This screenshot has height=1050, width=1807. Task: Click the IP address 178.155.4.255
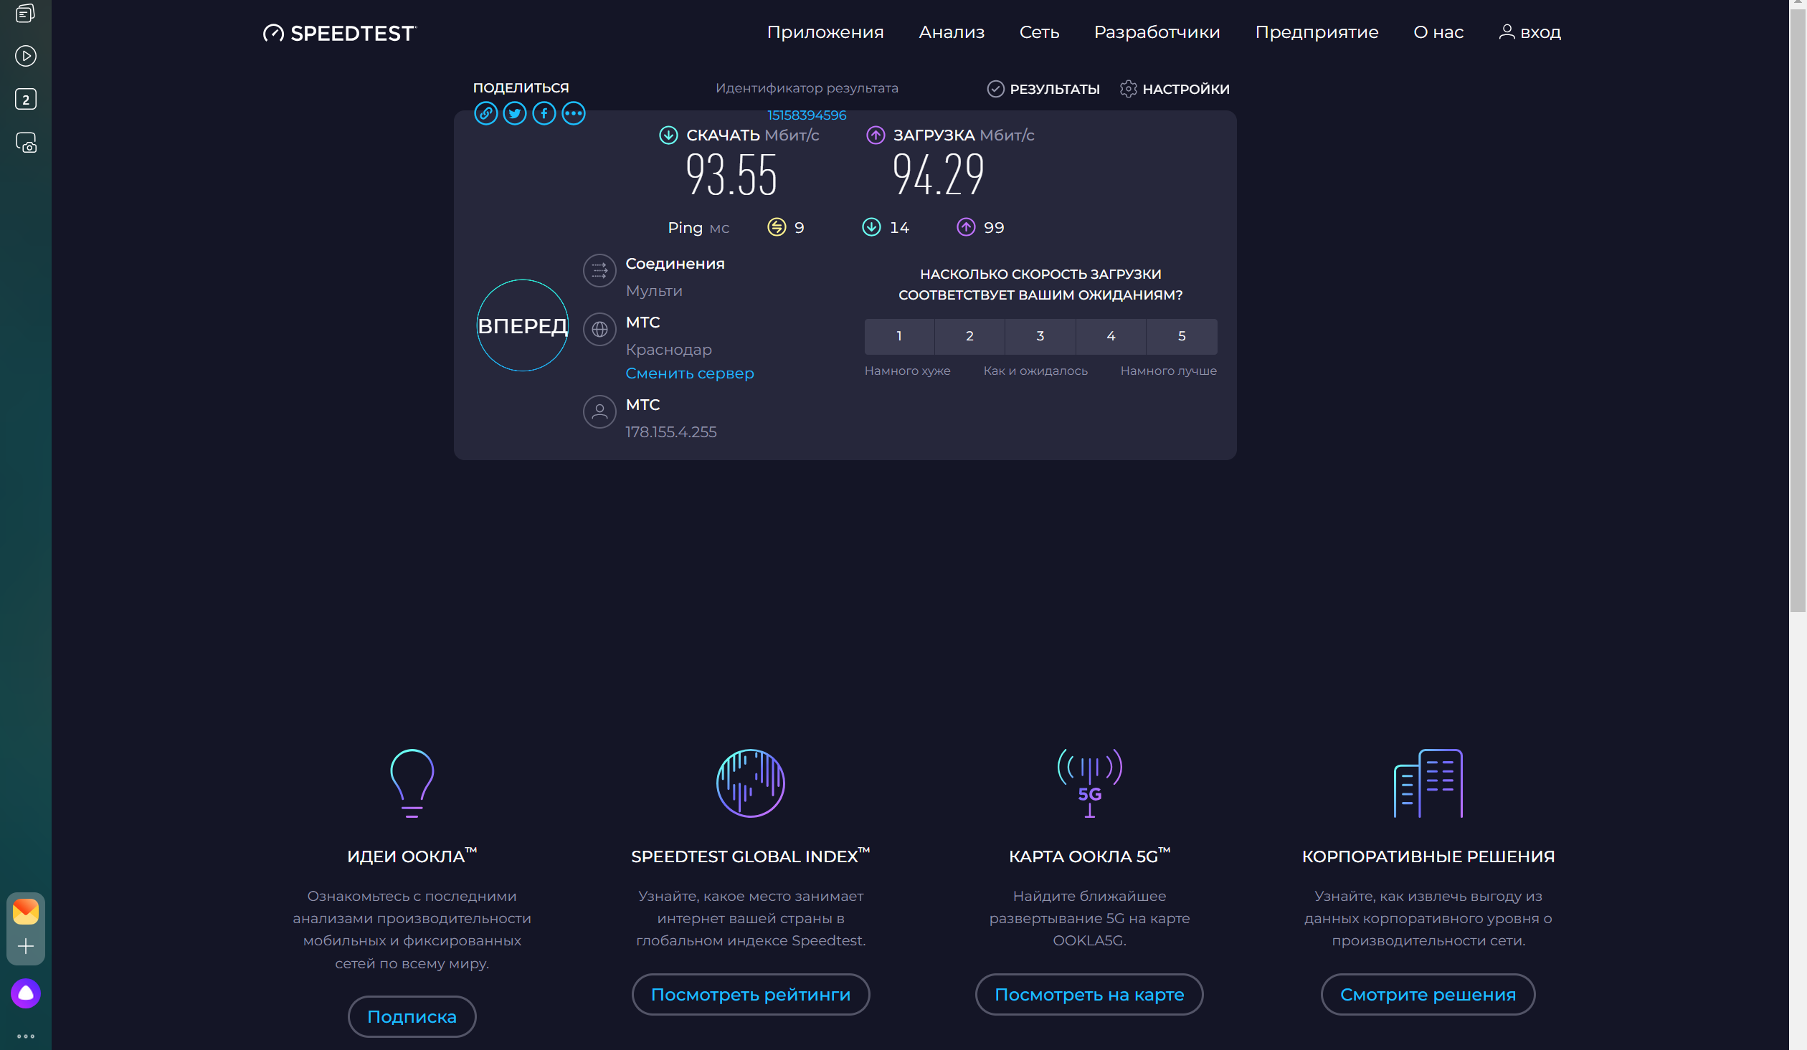tap(671, 432)
